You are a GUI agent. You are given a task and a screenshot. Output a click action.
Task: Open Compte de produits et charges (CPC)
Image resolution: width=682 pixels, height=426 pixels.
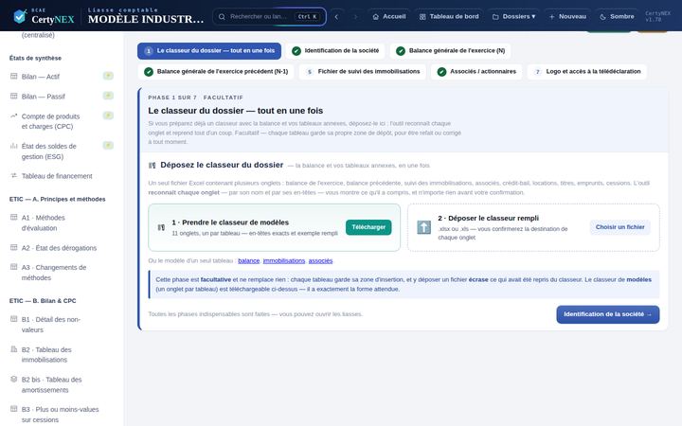click(x=61, y=121)
